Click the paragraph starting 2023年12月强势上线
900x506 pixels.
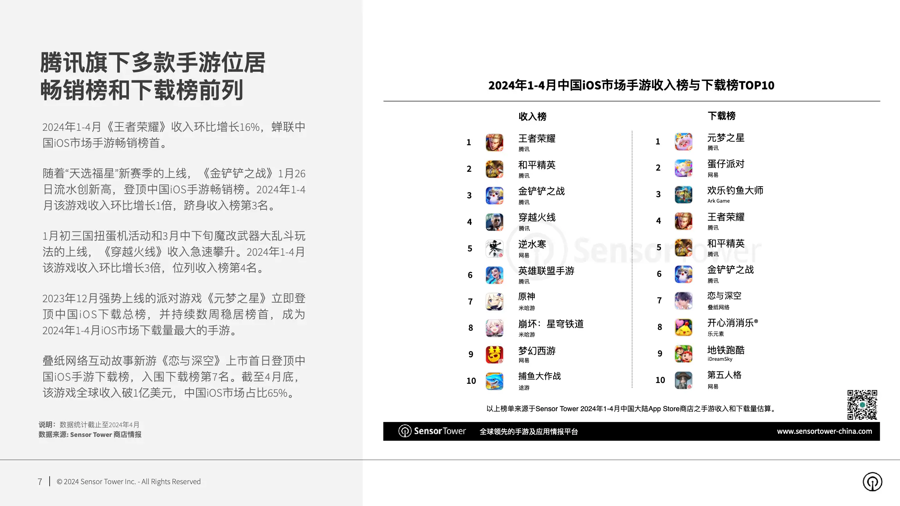tap(174, 314)
